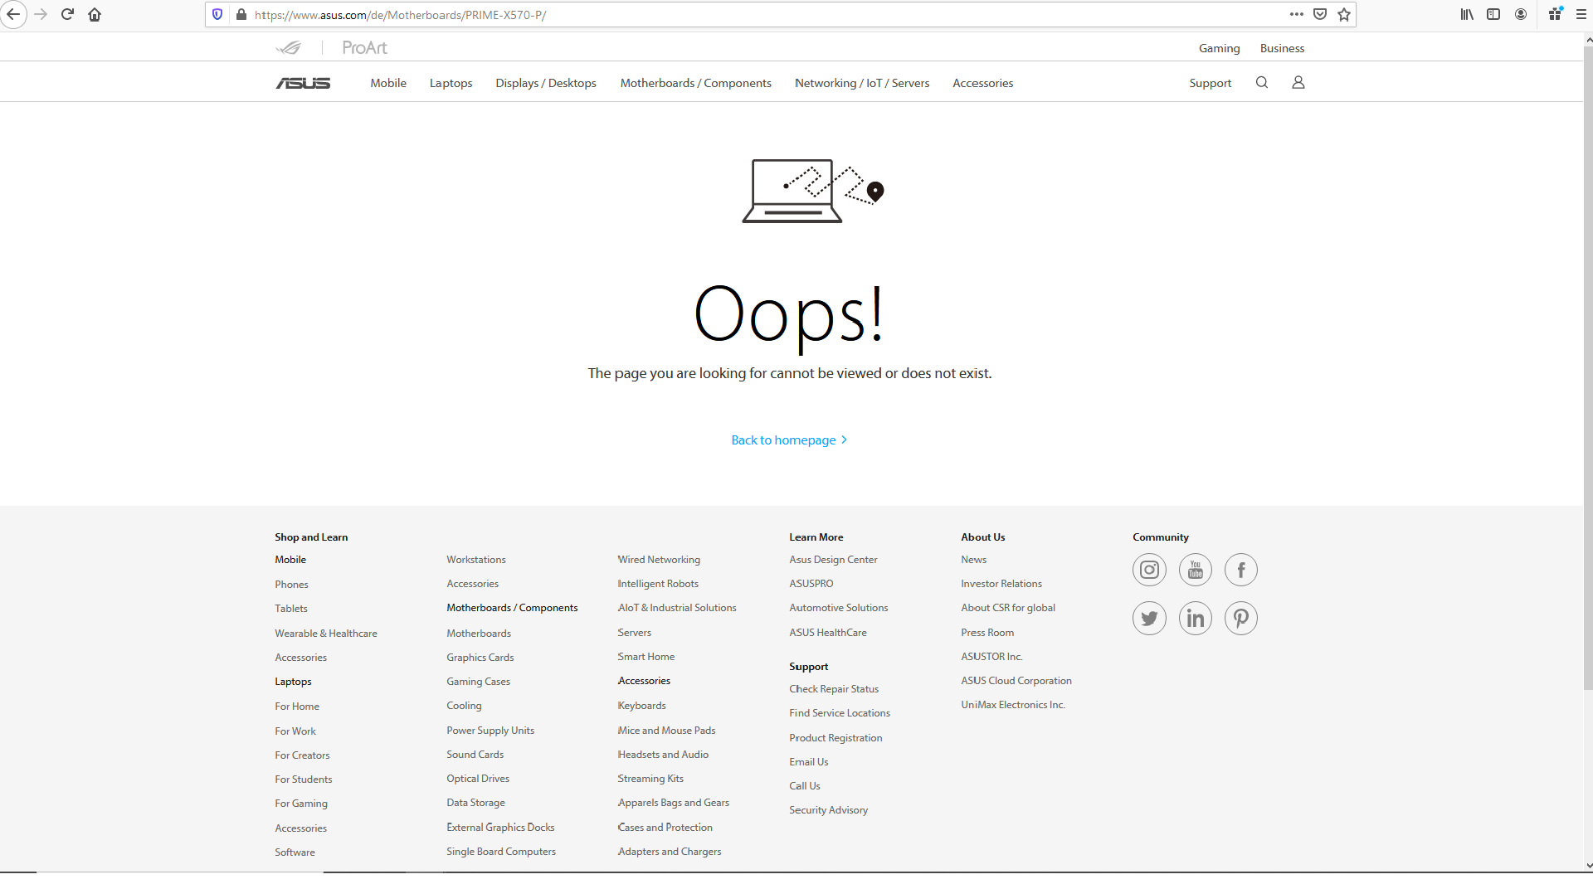
Task: Open the tracking protection shield icon
Action: tap(217, 14)
